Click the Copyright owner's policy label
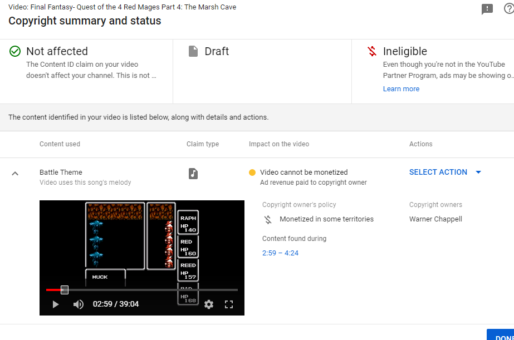Image resolution: width=514 pixels, height=340 pixels. [299, 205]
